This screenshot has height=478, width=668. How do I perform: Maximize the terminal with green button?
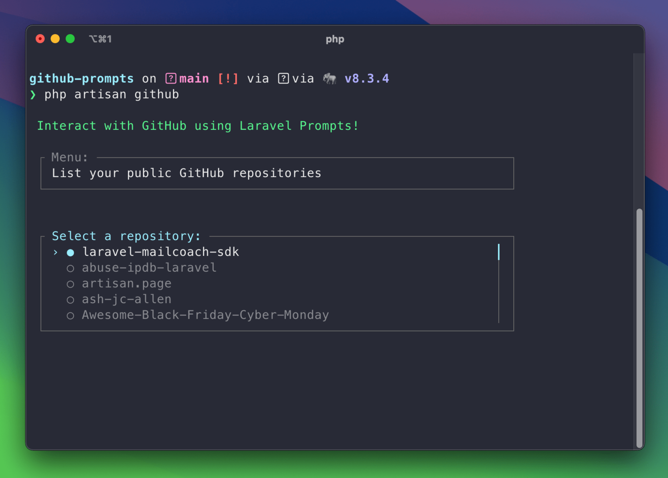point(70,39)
